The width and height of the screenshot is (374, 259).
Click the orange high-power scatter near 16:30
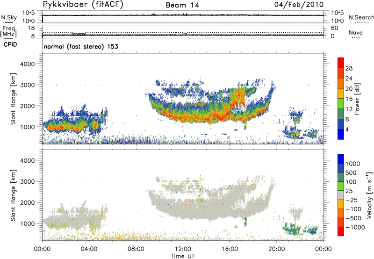click(x=238, y=97)
